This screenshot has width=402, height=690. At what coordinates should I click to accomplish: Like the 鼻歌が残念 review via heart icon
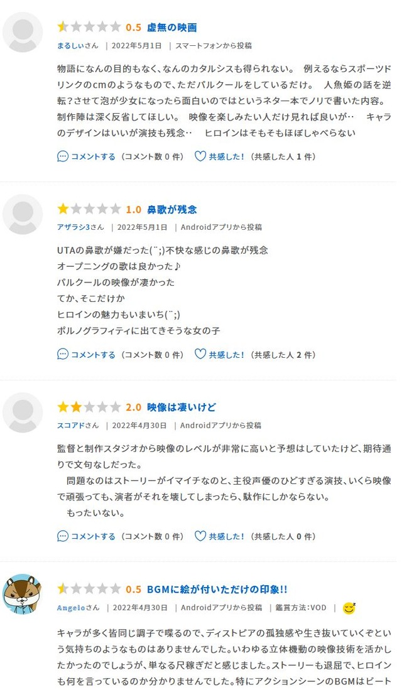point(200,354)
